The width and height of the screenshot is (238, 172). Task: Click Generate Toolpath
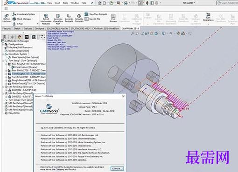coord(69,18)
